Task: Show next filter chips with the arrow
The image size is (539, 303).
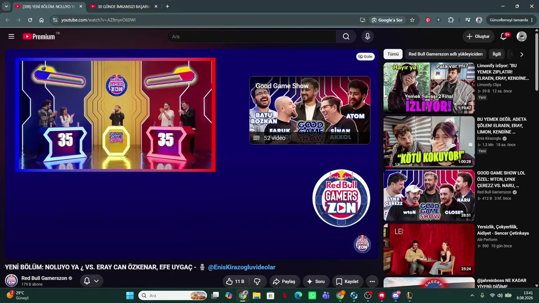Action: 522,54
